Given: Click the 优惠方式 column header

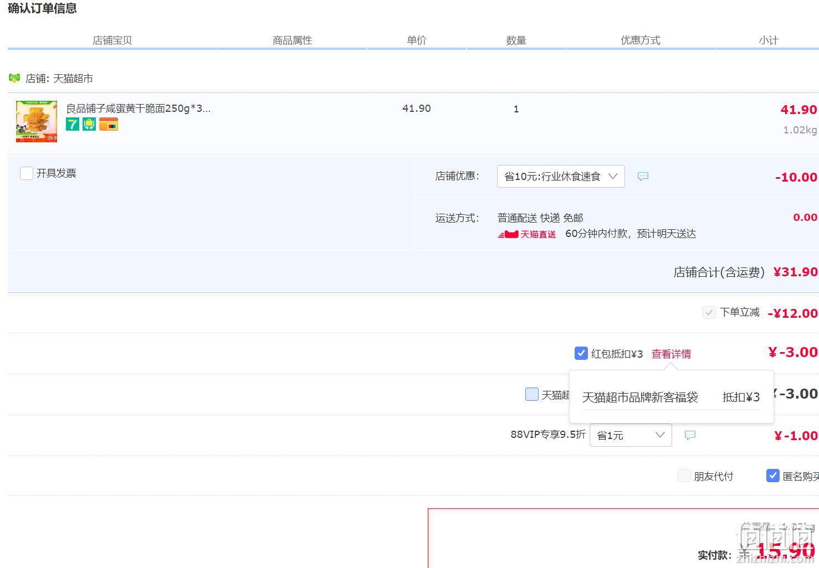Looking at the screenshot, I should click(x=641, y=40).
